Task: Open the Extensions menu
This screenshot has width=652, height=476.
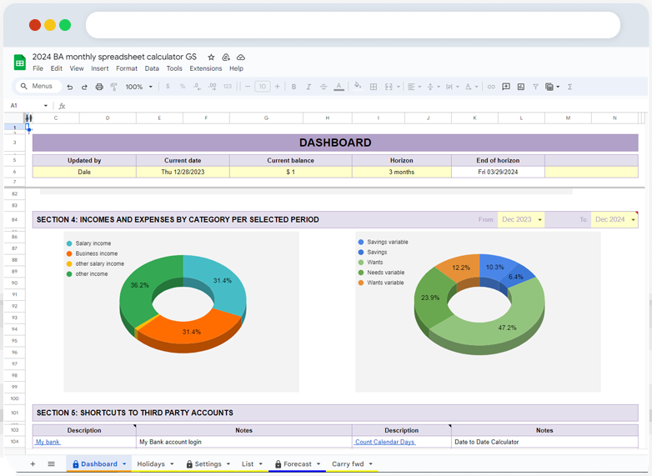Action: (x=206, y=68)
